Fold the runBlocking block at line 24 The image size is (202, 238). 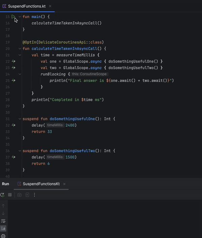pyautogui.click(x=20, y=74)
